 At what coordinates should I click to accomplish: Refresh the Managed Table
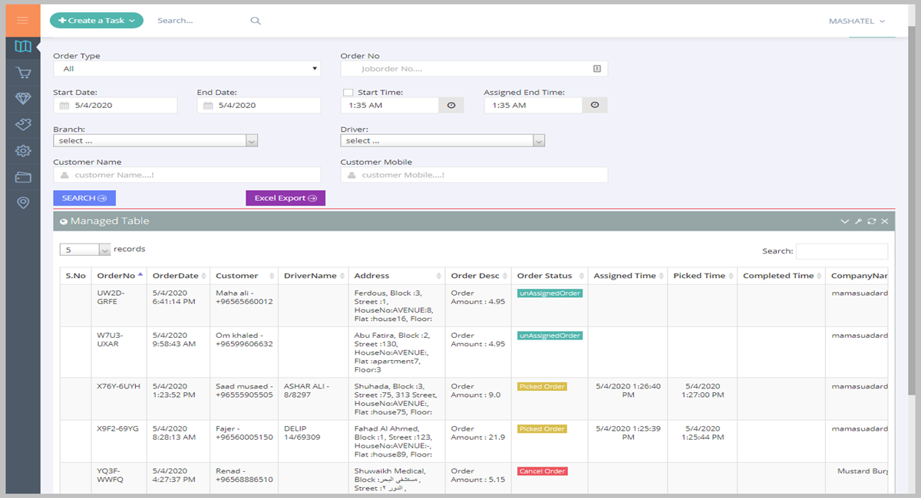[871, 221]
